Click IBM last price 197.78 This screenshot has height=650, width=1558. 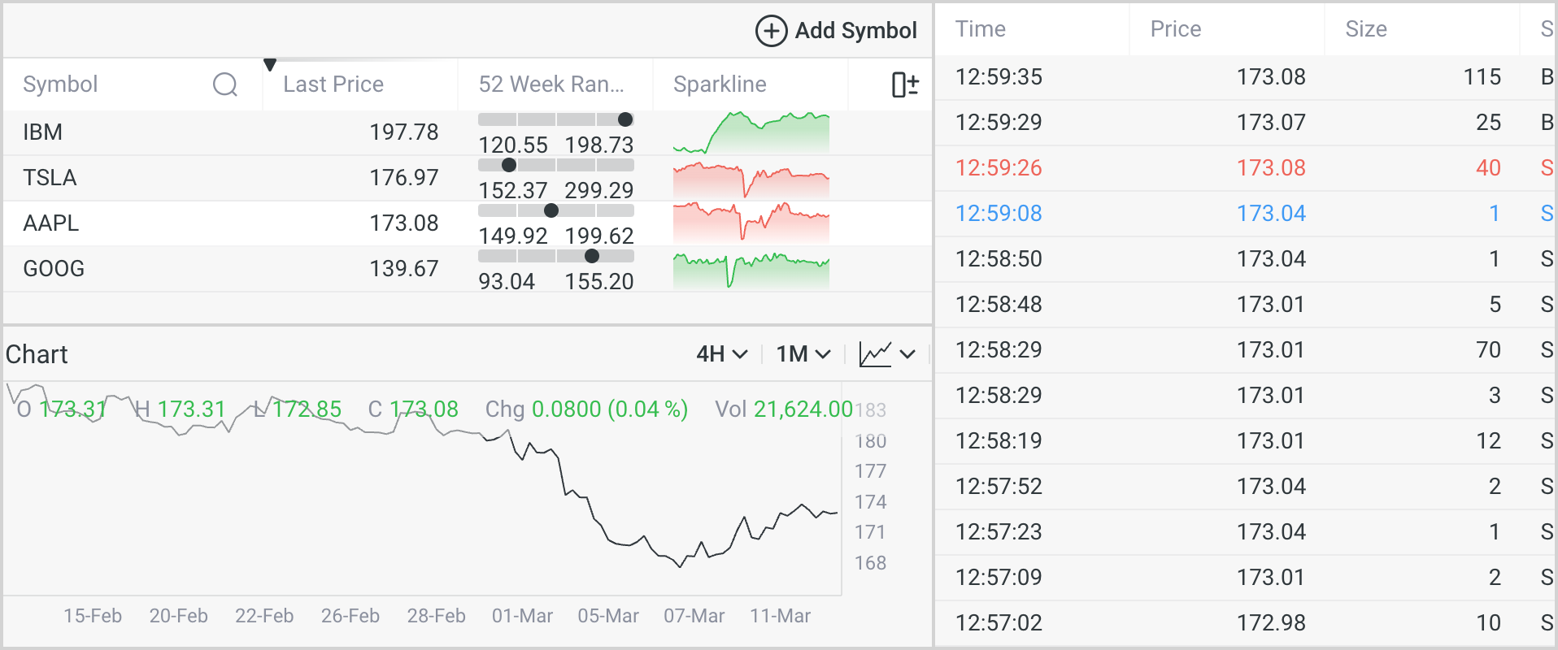(403, 132)
